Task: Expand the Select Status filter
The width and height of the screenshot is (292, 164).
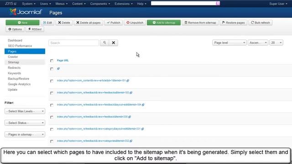Action: (x=25, y=123)
